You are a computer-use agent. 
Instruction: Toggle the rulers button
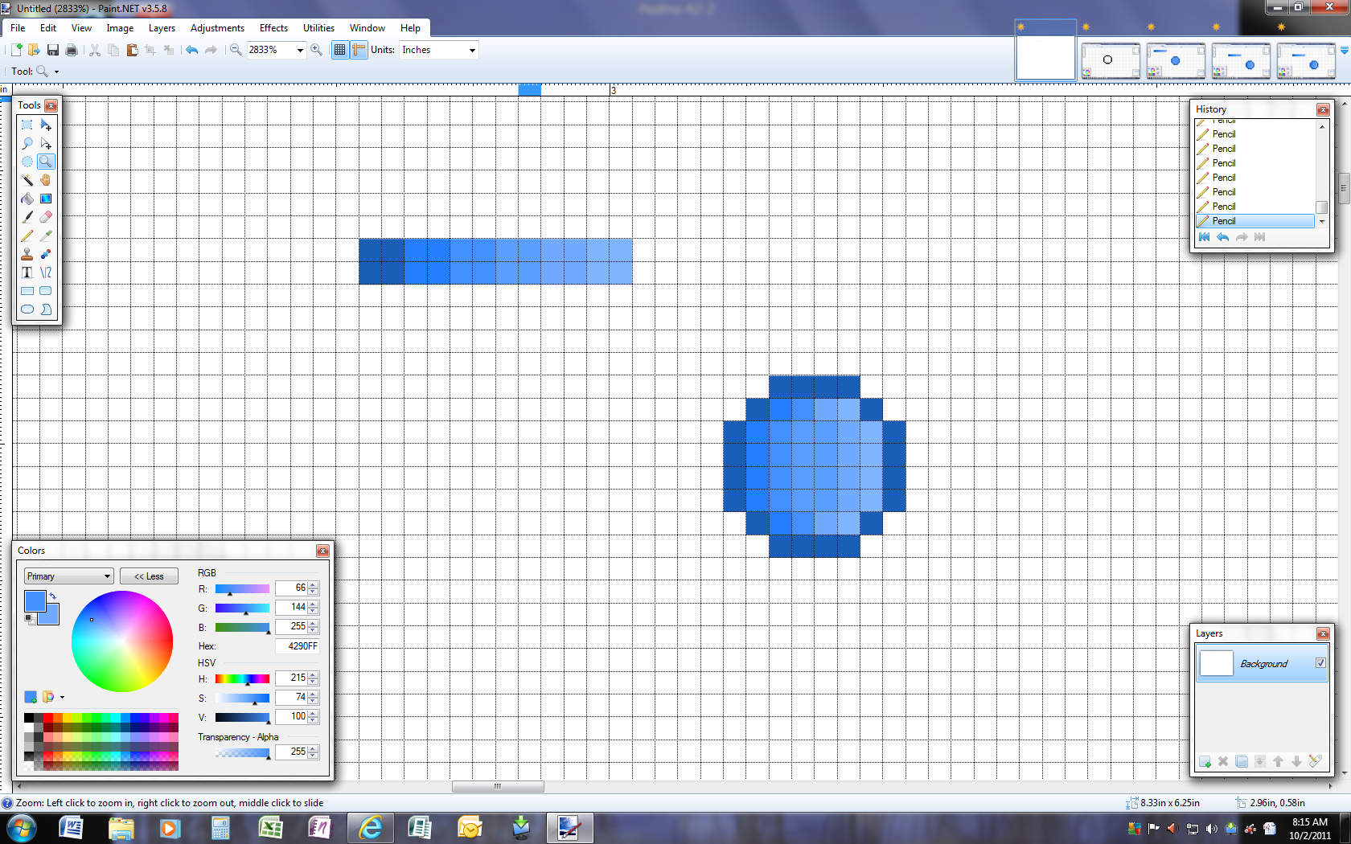click(359, 50)
